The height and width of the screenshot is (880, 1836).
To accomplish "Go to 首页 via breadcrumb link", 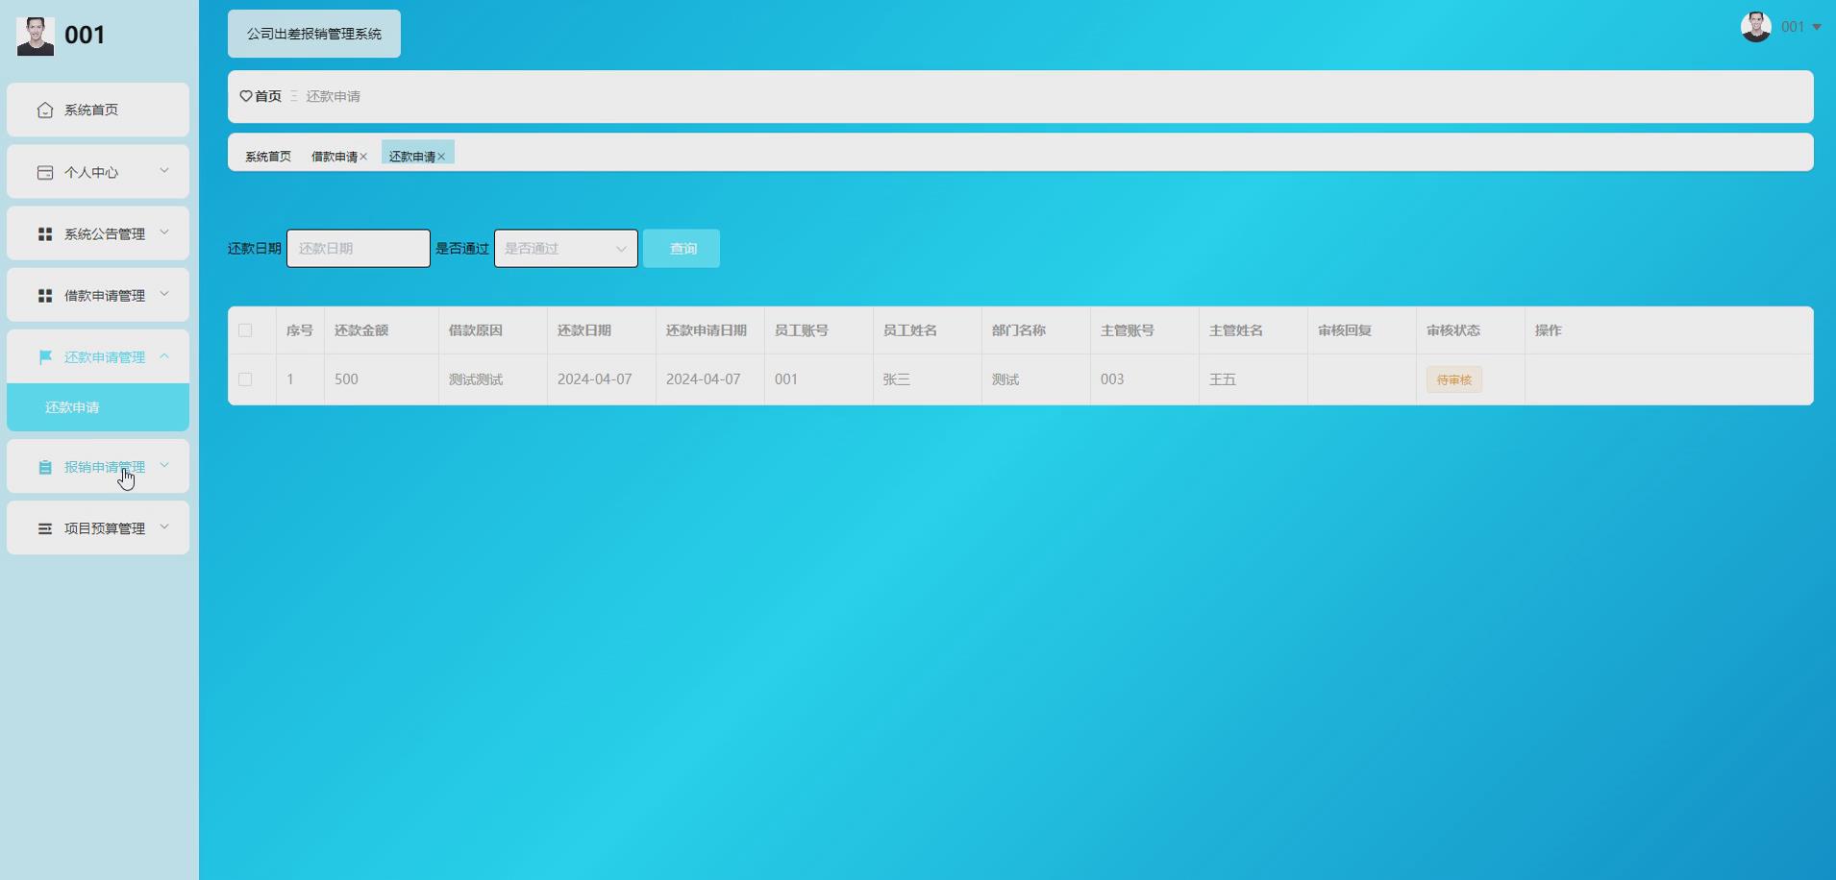I will point(268,96).
